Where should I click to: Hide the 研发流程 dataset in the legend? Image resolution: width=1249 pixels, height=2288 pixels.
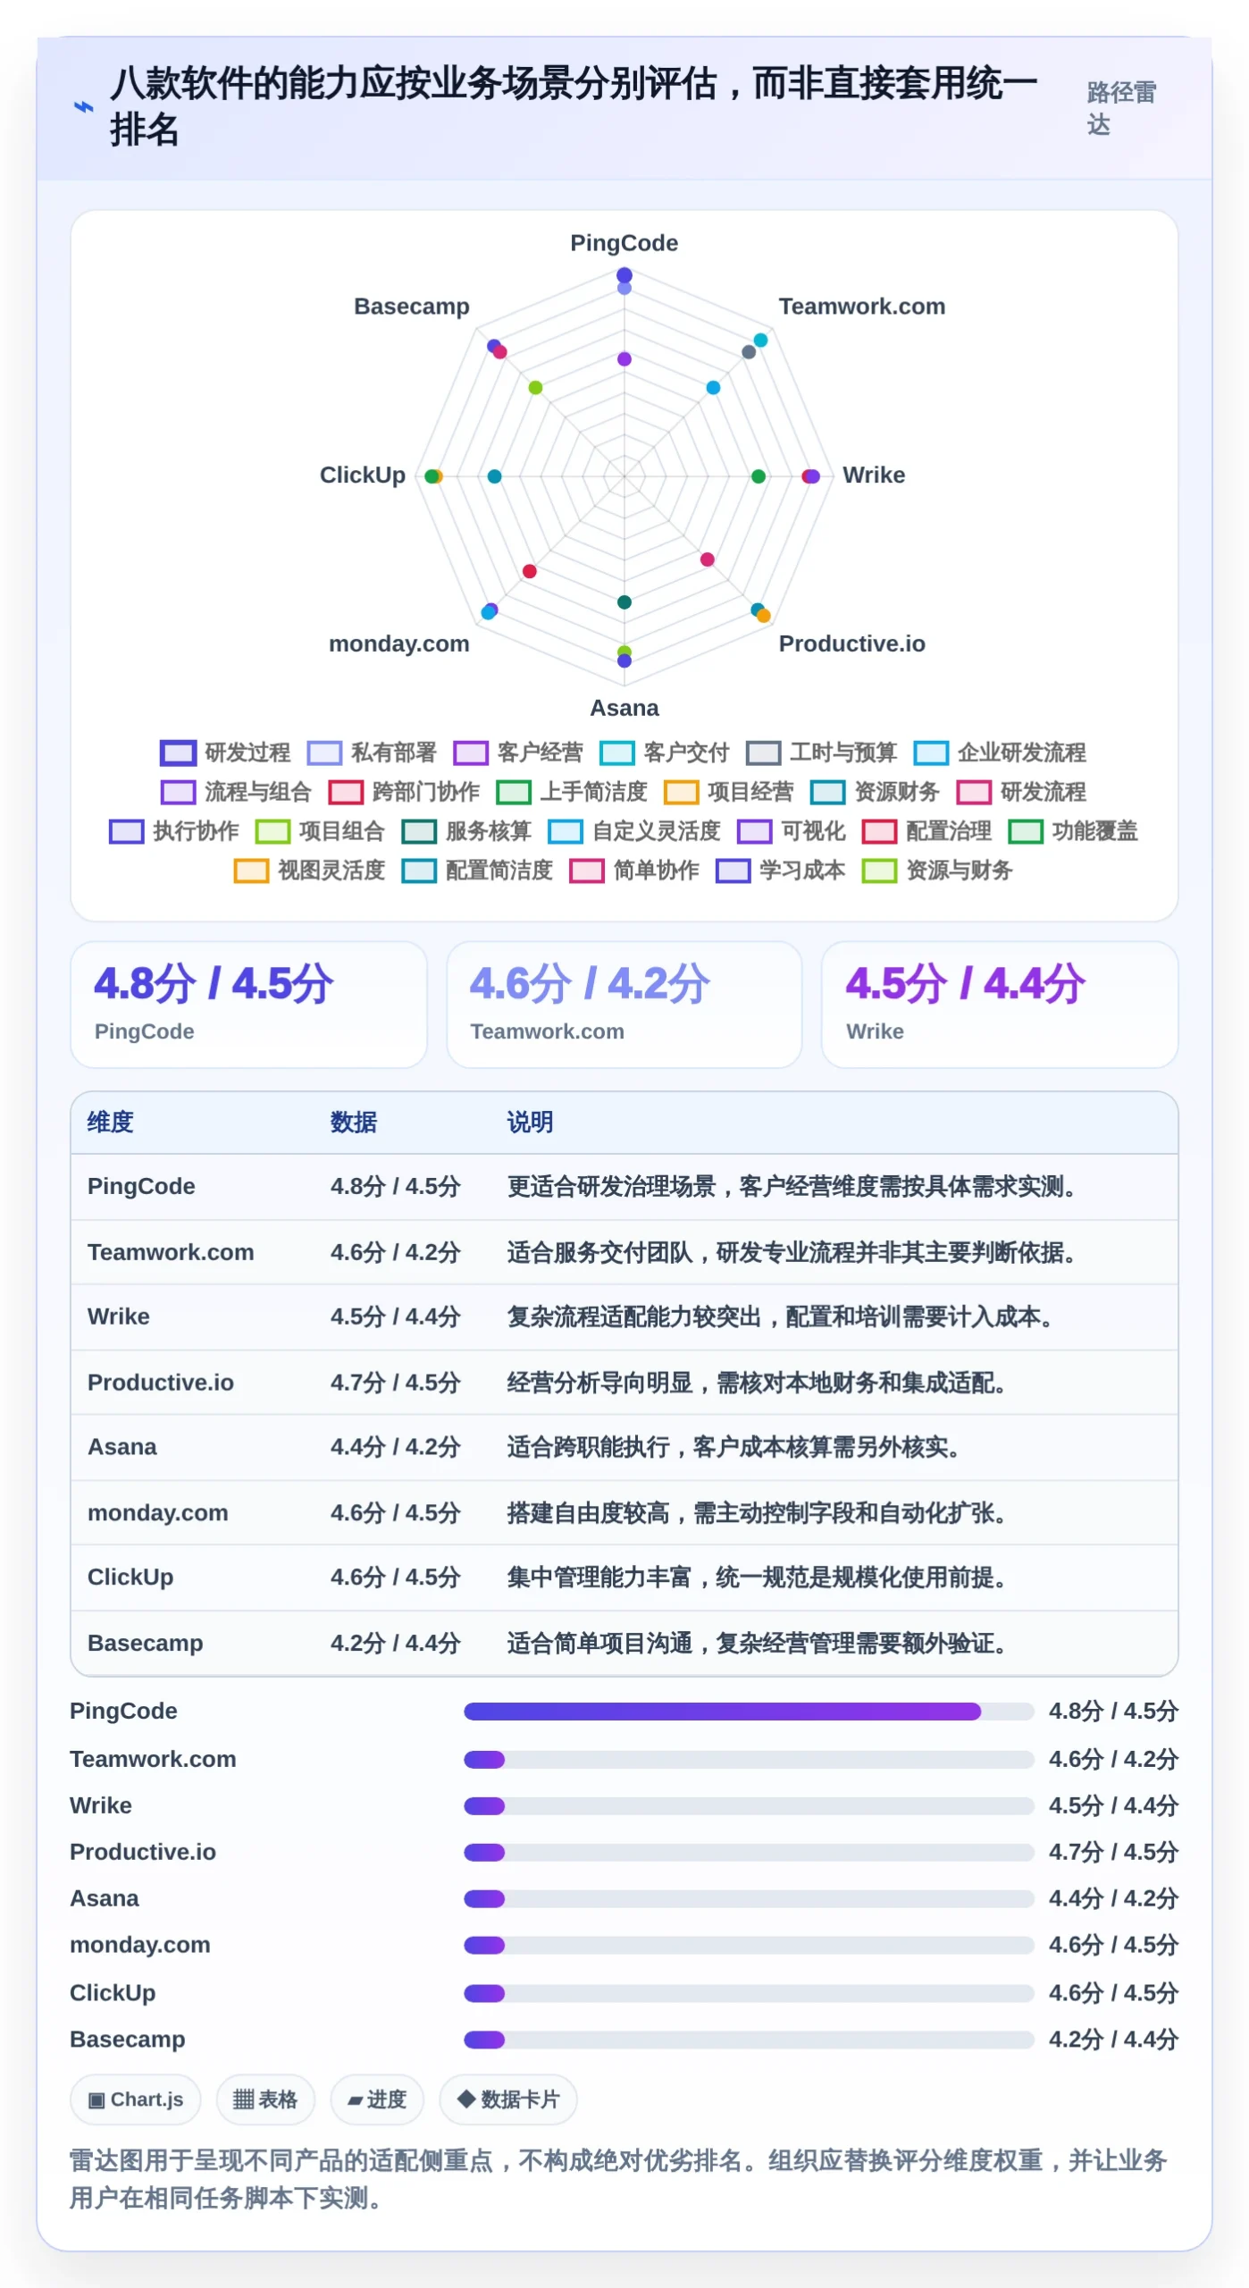[1022, 792]
